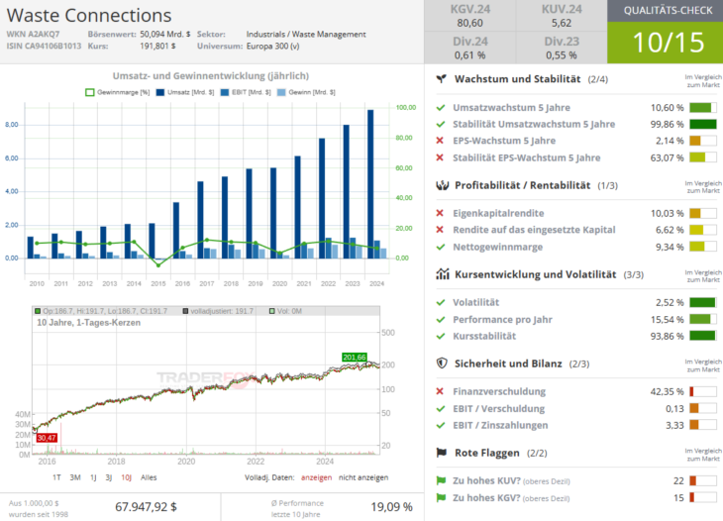The image size is (723, 521).
Task: Click the Kursstabilität comparison bar
Action: click(703, 336)
